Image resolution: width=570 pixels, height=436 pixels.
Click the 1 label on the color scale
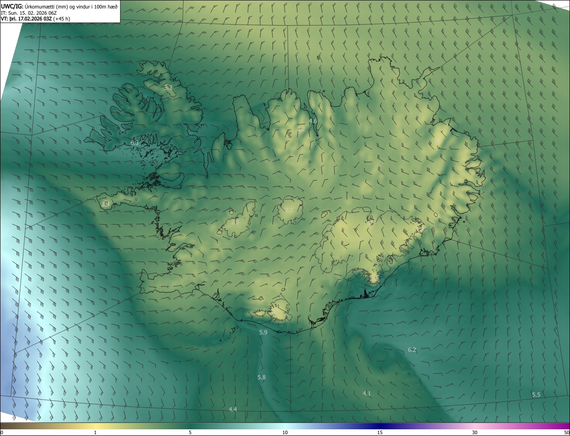tap(95, 433)
